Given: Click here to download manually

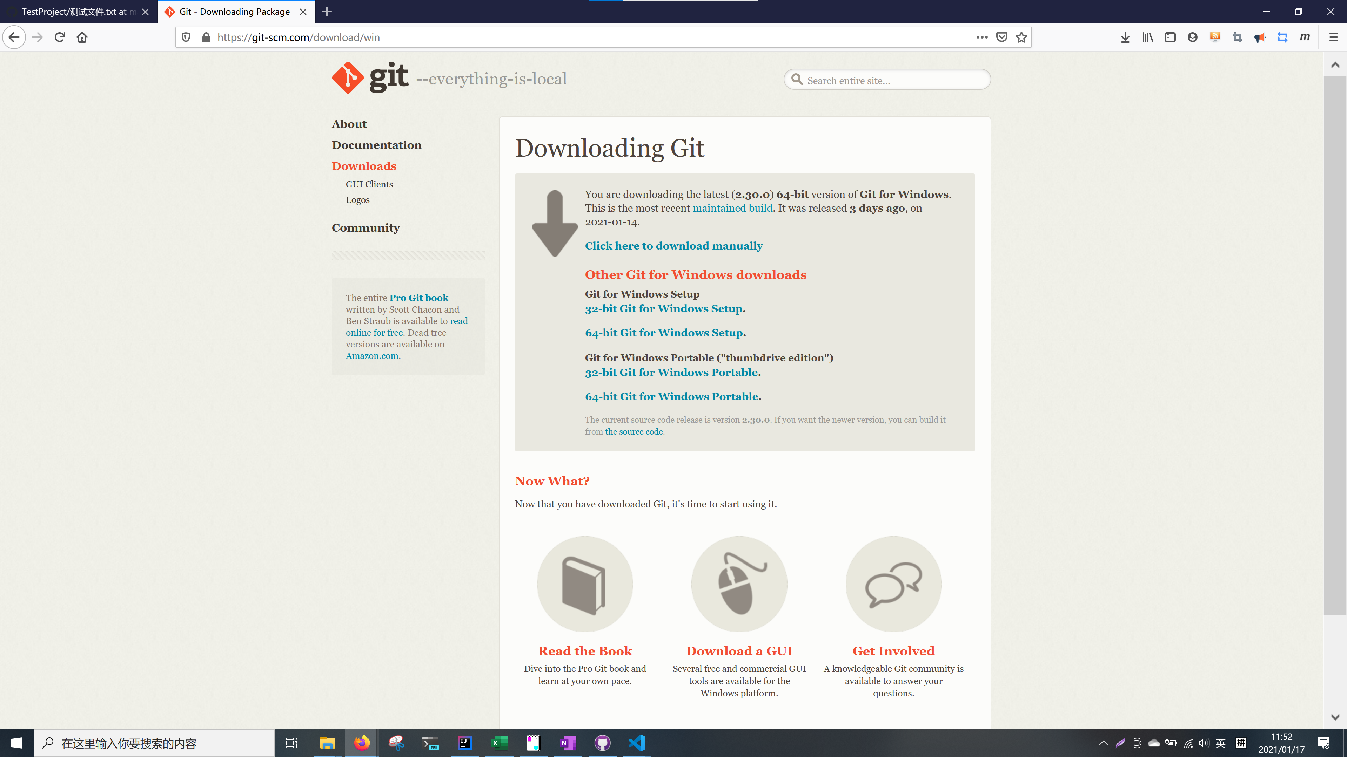Looking at the screenshot, I should (673, 246).
